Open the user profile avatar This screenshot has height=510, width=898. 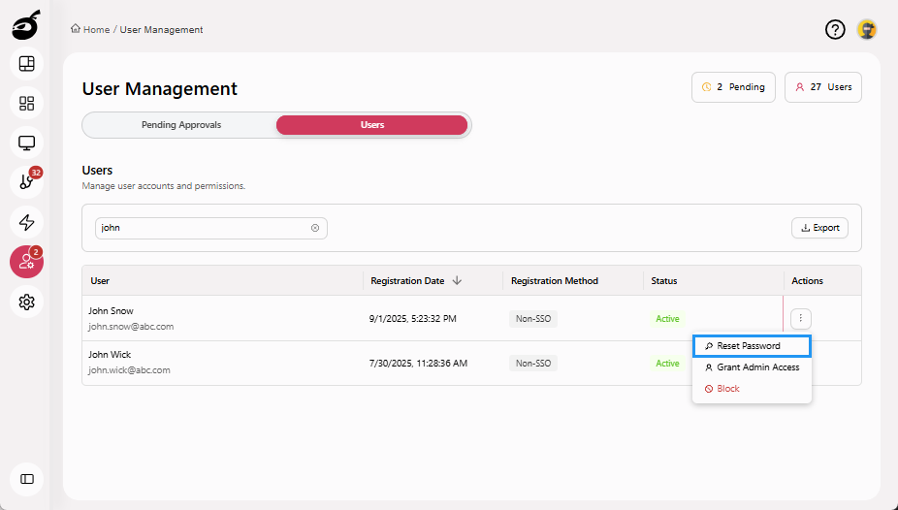[x=867, y=30]
